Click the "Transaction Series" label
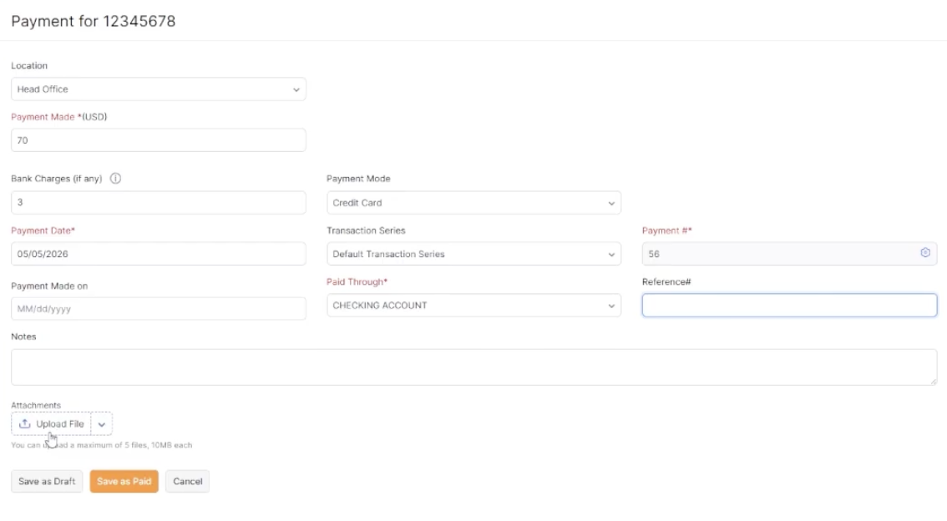 coord(366,230)
